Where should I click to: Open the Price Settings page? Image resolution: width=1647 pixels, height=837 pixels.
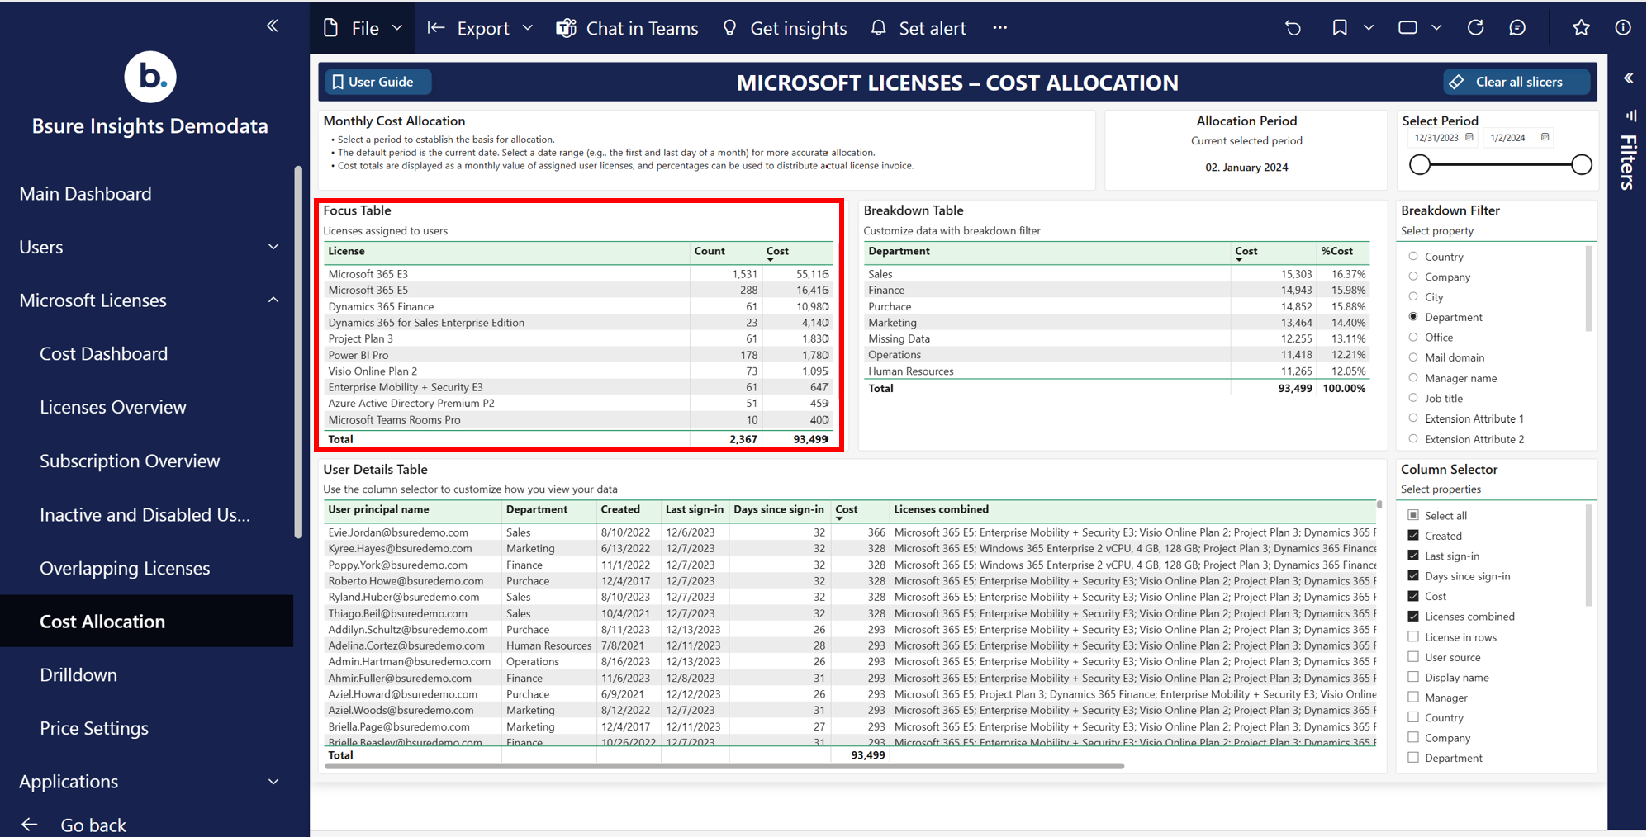94,728
